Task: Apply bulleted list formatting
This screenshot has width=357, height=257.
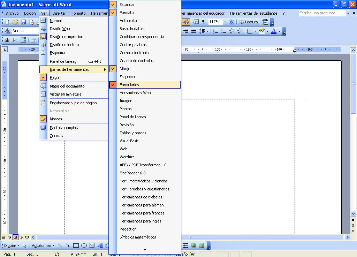Action: tap(224, 31)
